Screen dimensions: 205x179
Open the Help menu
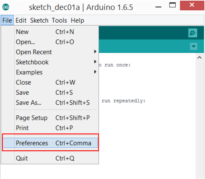point(77,20)
